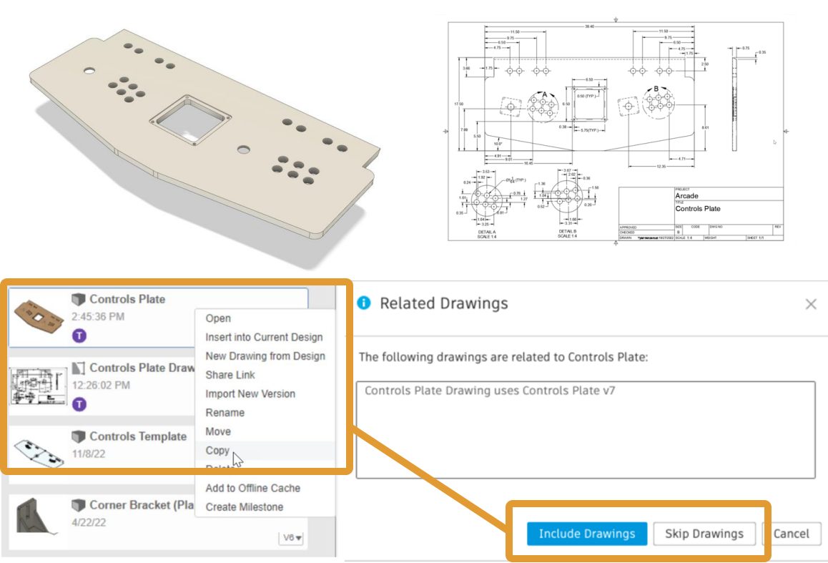Screen dimensions: 828x563
Task: Select Rename in the context menu
Action: pyautogui.click(x=225, y=413)
